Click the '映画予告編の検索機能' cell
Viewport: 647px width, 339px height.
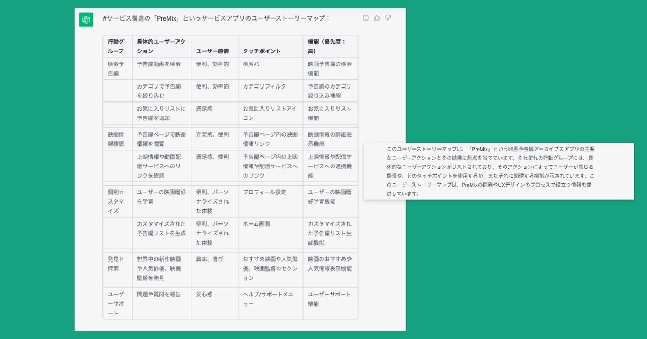tap(330, 69)
